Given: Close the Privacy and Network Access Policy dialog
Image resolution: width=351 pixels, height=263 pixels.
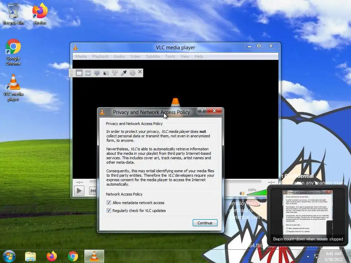Looking at the screenshot, I should 214,111.
